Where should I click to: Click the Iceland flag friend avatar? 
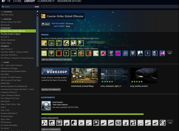125,53
